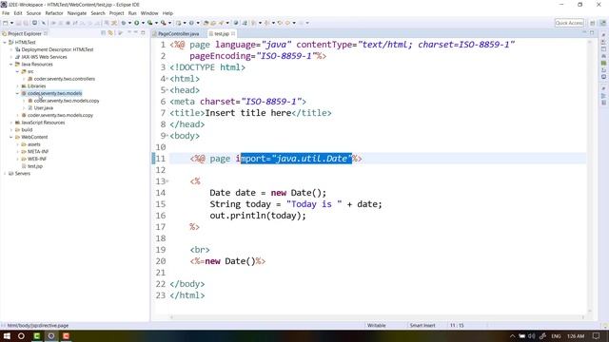Click the Cortana search circle on taskbar

pos(21,336)
